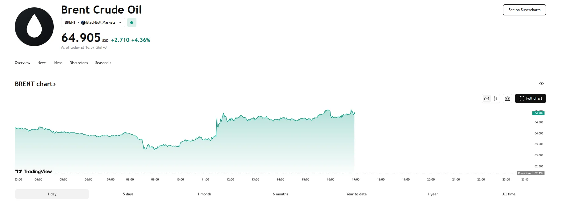Click the TradingView logo on chart
This screenshot has width=562, height=204.
point(34,171)
